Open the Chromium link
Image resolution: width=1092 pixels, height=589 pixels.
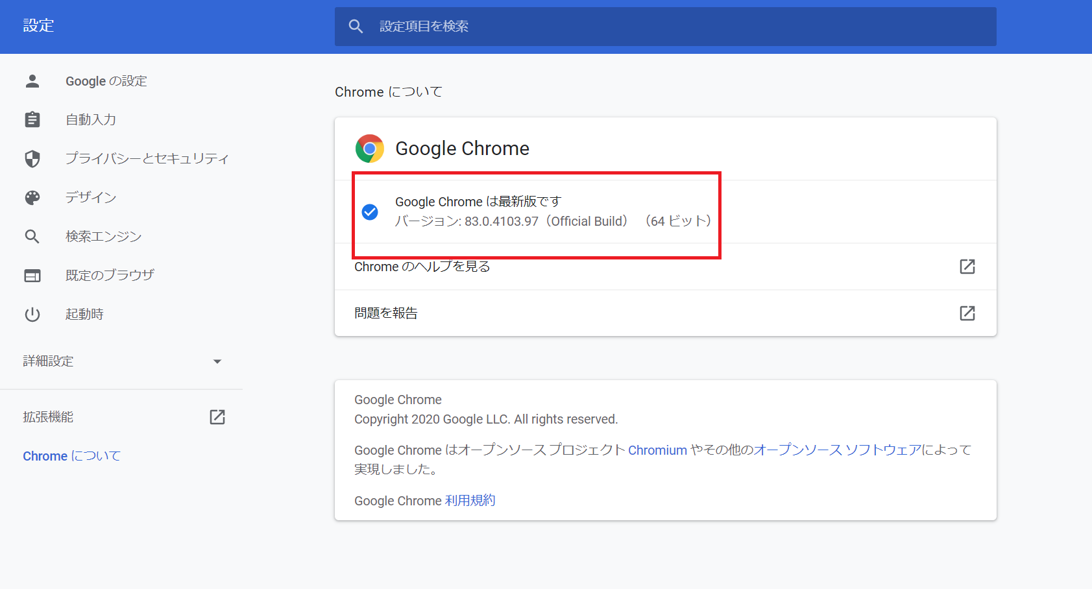click(657, 450)
